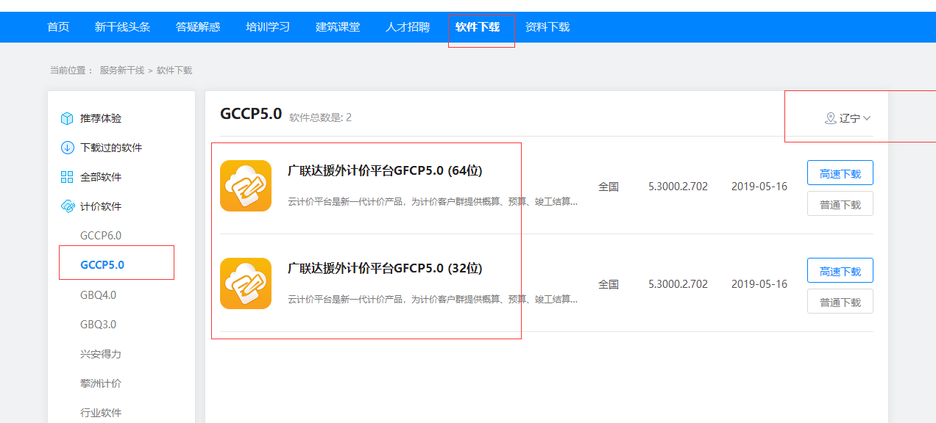Open 人才招聘 in the top navigation
The width and height of the screenshot is (936, 423).
coord(408,27)
